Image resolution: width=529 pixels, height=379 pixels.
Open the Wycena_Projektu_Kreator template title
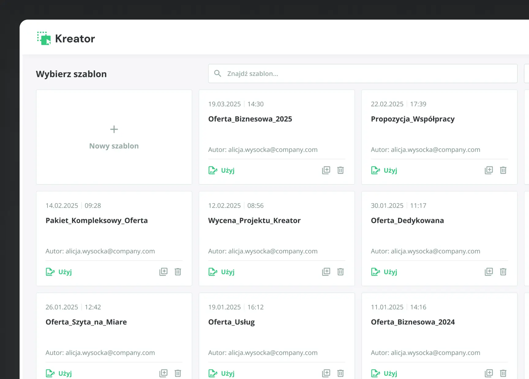click(x=254, y=220)
